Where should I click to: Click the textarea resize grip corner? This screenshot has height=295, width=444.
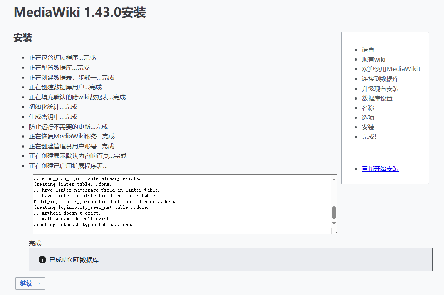(x=334, y=232)
